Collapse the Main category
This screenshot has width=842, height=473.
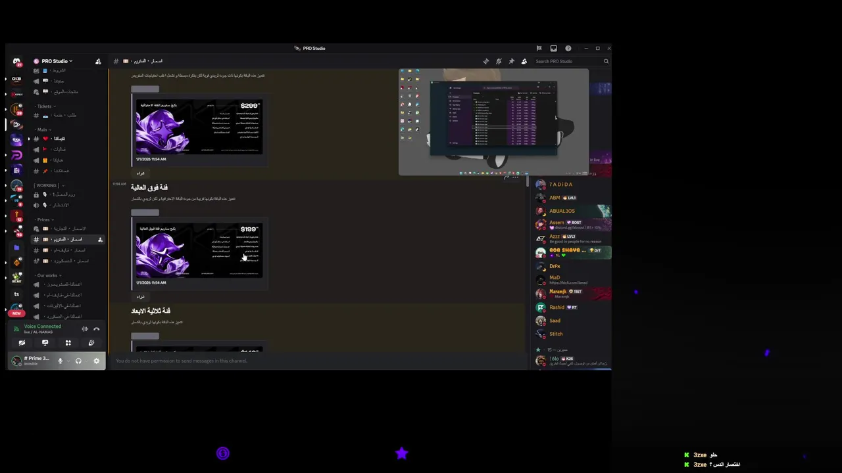43,129
